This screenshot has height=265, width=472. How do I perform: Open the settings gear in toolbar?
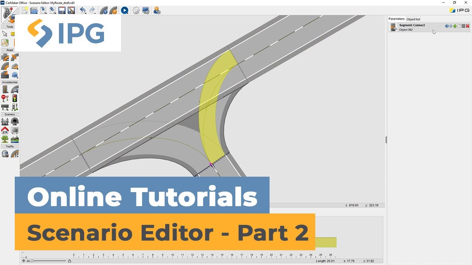pos(136,10)
